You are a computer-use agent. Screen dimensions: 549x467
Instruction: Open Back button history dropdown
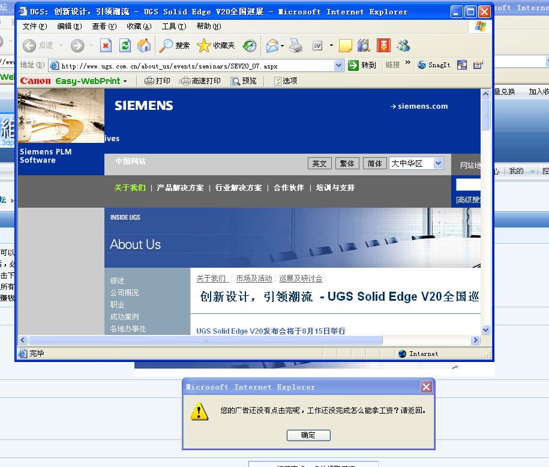tap(61, 46)
